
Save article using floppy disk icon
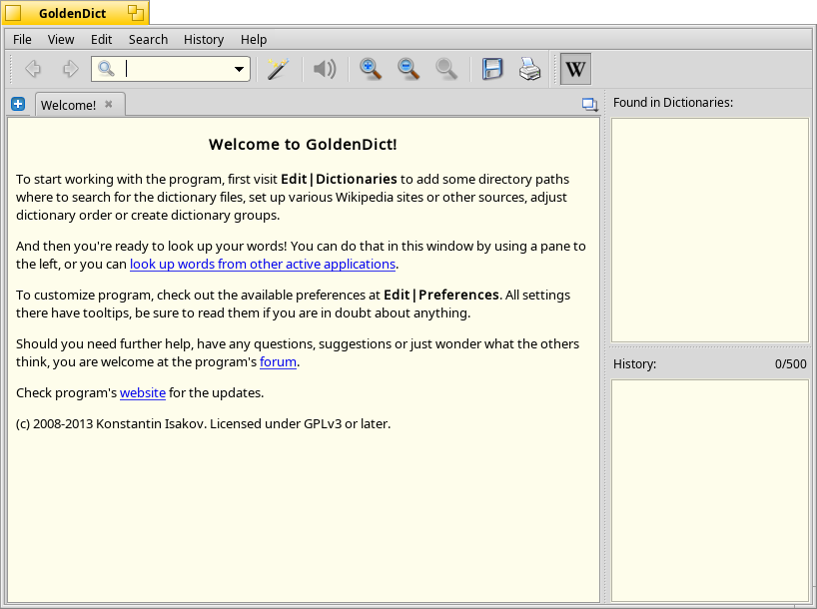tap(492, 69)
